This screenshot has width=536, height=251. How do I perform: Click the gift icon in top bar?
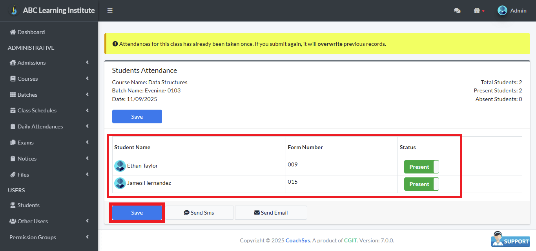coord(477,11)
